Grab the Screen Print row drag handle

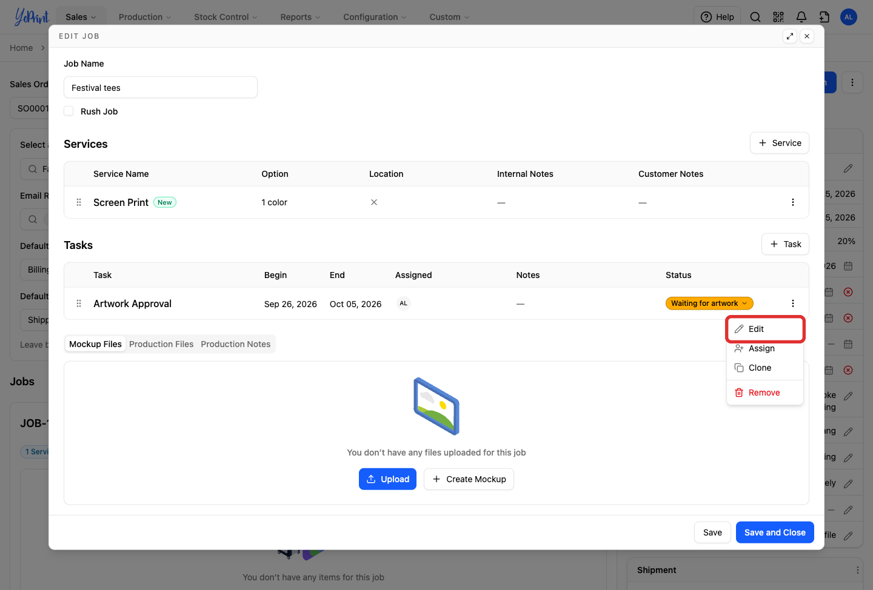[x=79, y=202]
